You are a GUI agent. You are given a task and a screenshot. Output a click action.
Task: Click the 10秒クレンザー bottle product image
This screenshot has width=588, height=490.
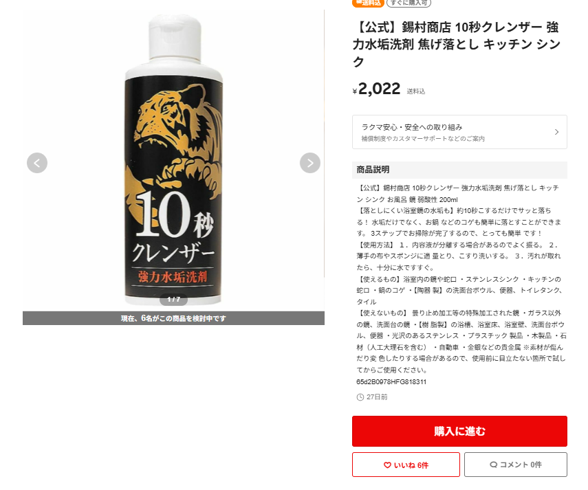click(173, 160)
